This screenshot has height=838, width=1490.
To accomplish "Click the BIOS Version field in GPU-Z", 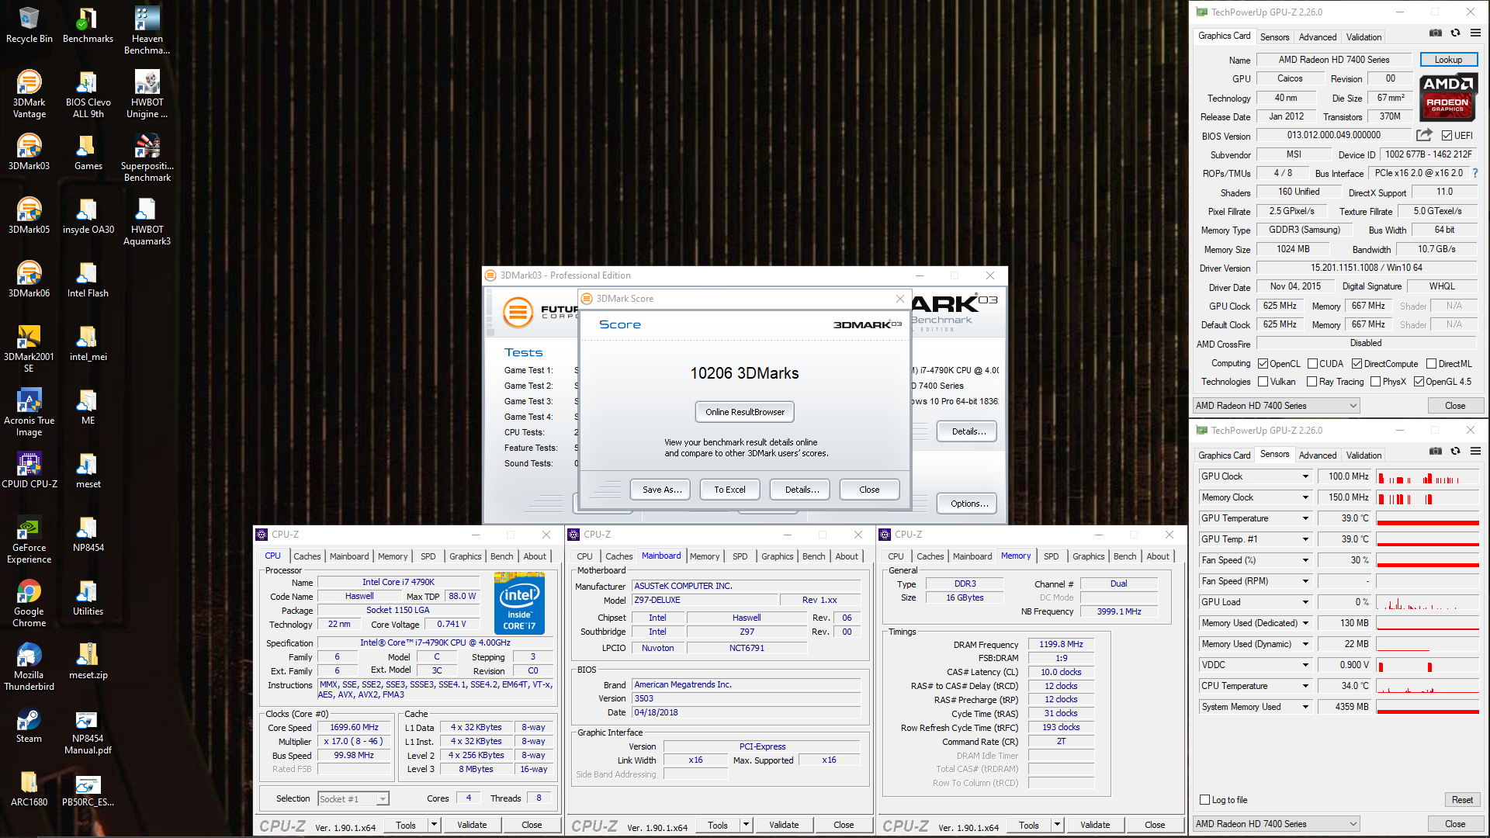I will tap(1334, 135).
